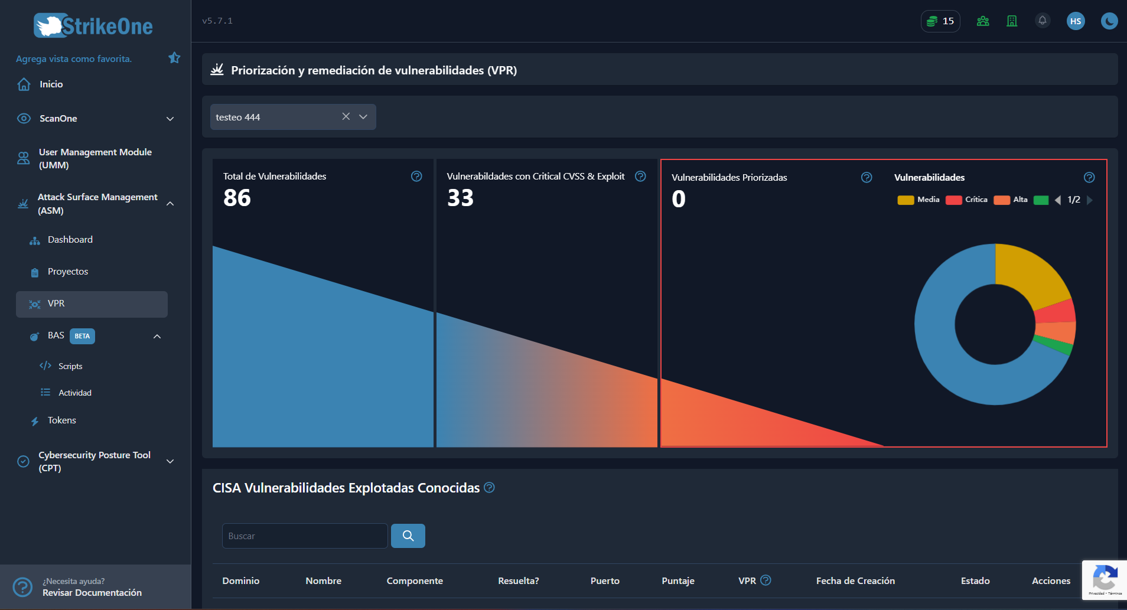Open Revisar Documentación help link
This screenshot has width=1127, height=610.
92,592
